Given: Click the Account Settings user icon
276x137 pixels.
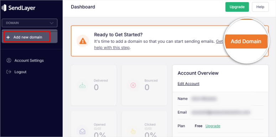Looking at the screenshot, I should click(x=9, y=61).
